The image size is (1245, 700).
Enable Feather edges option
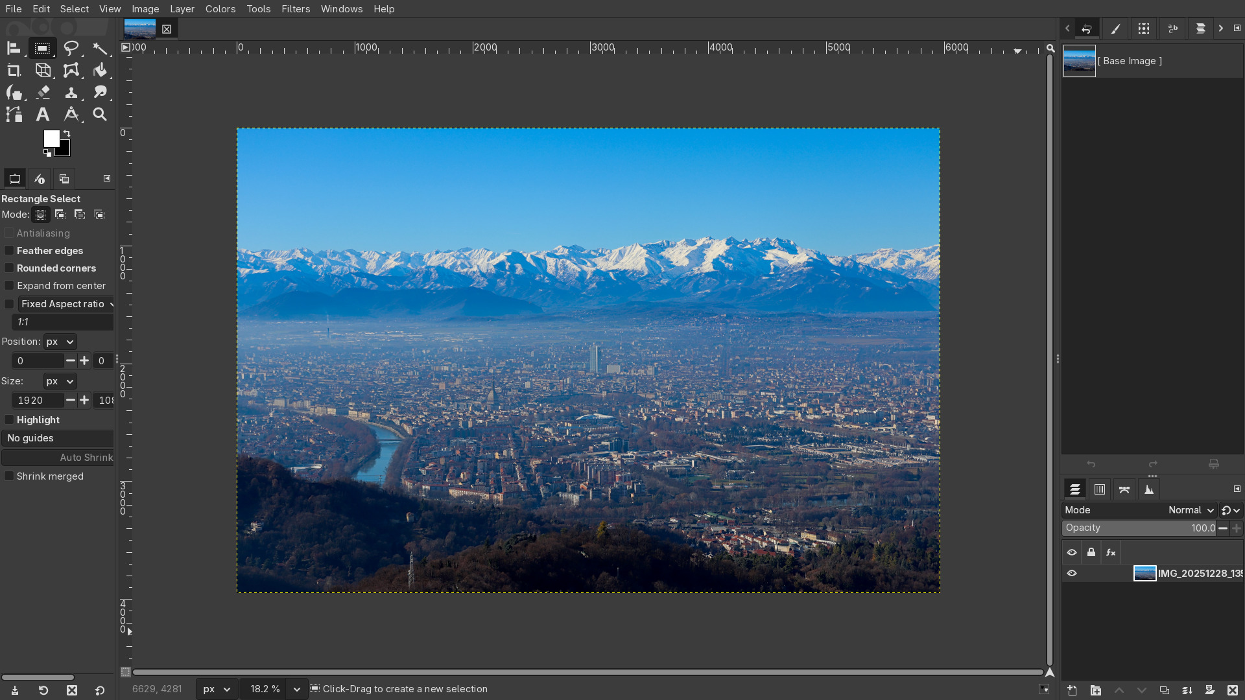coord(9,251)
